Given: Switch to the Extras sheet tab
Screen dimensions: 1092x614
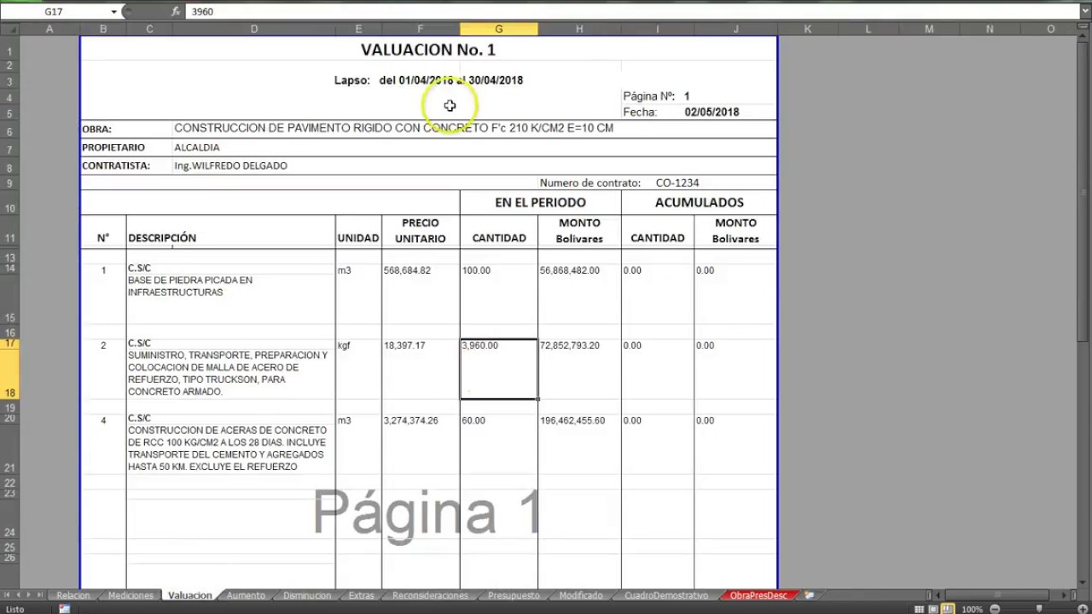Looking at the screenshot, I should [362, 595].
